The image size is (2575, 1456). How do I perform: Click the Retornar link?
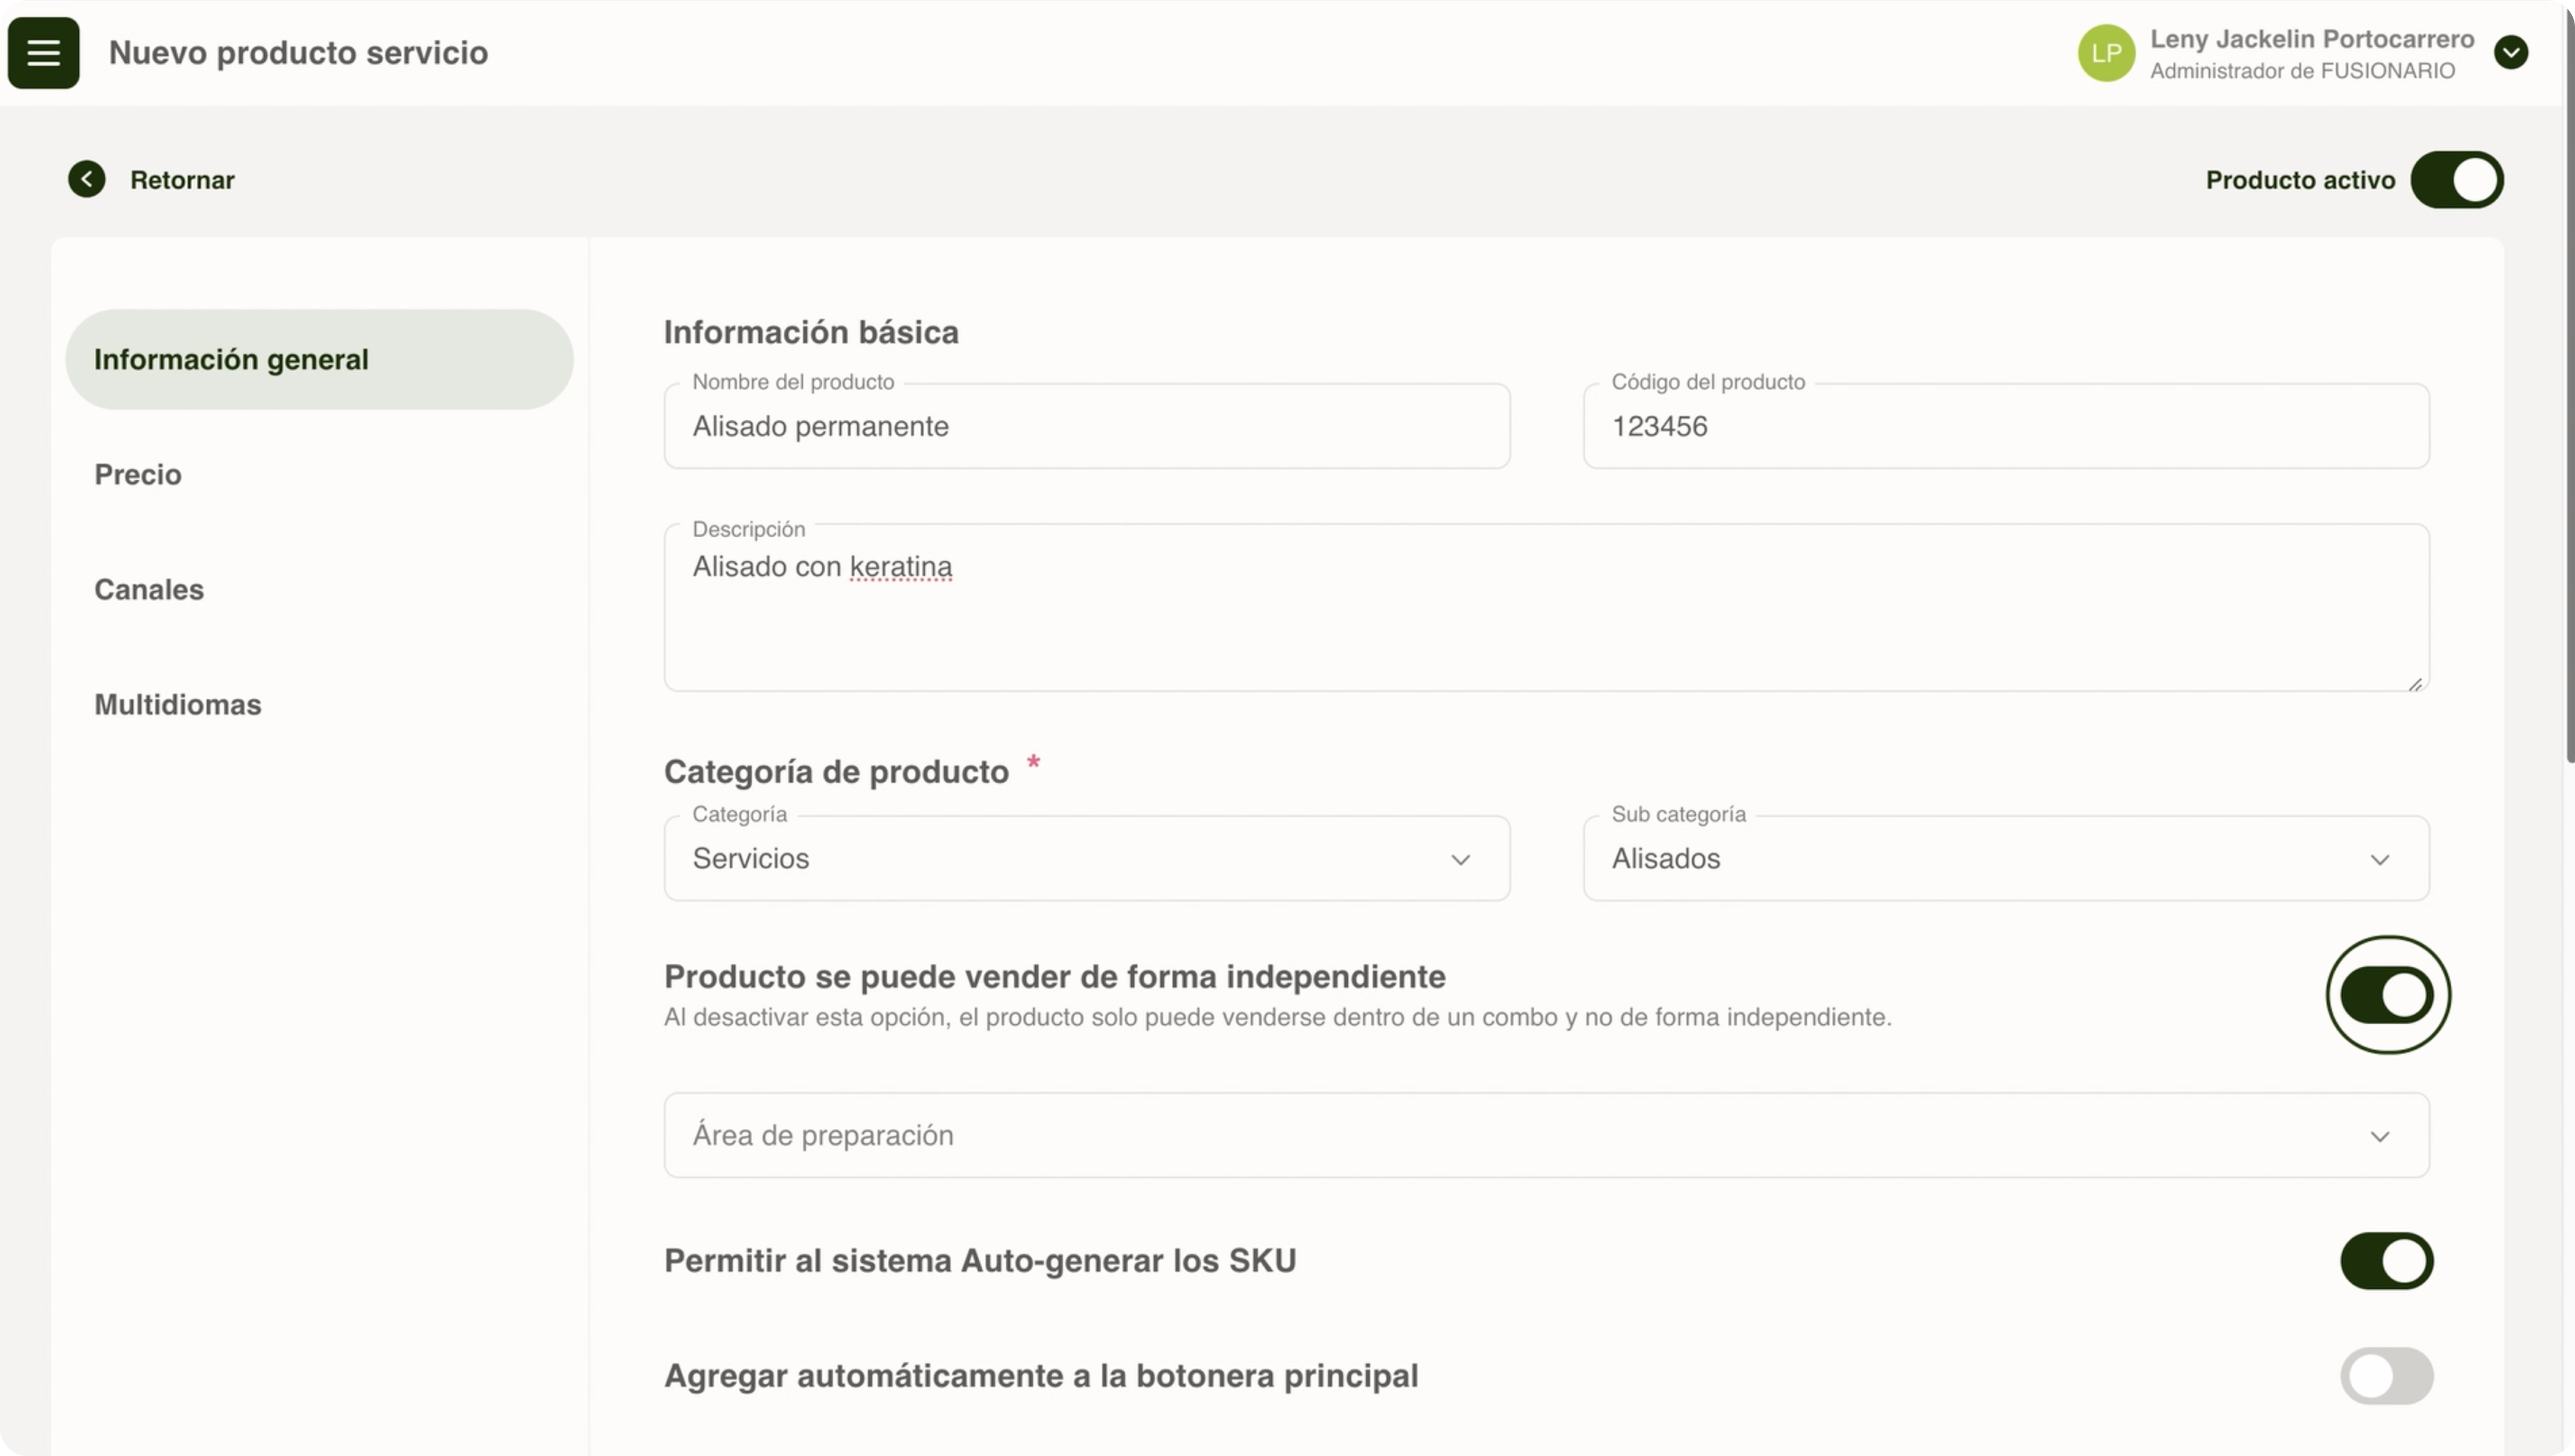(182, 180)
